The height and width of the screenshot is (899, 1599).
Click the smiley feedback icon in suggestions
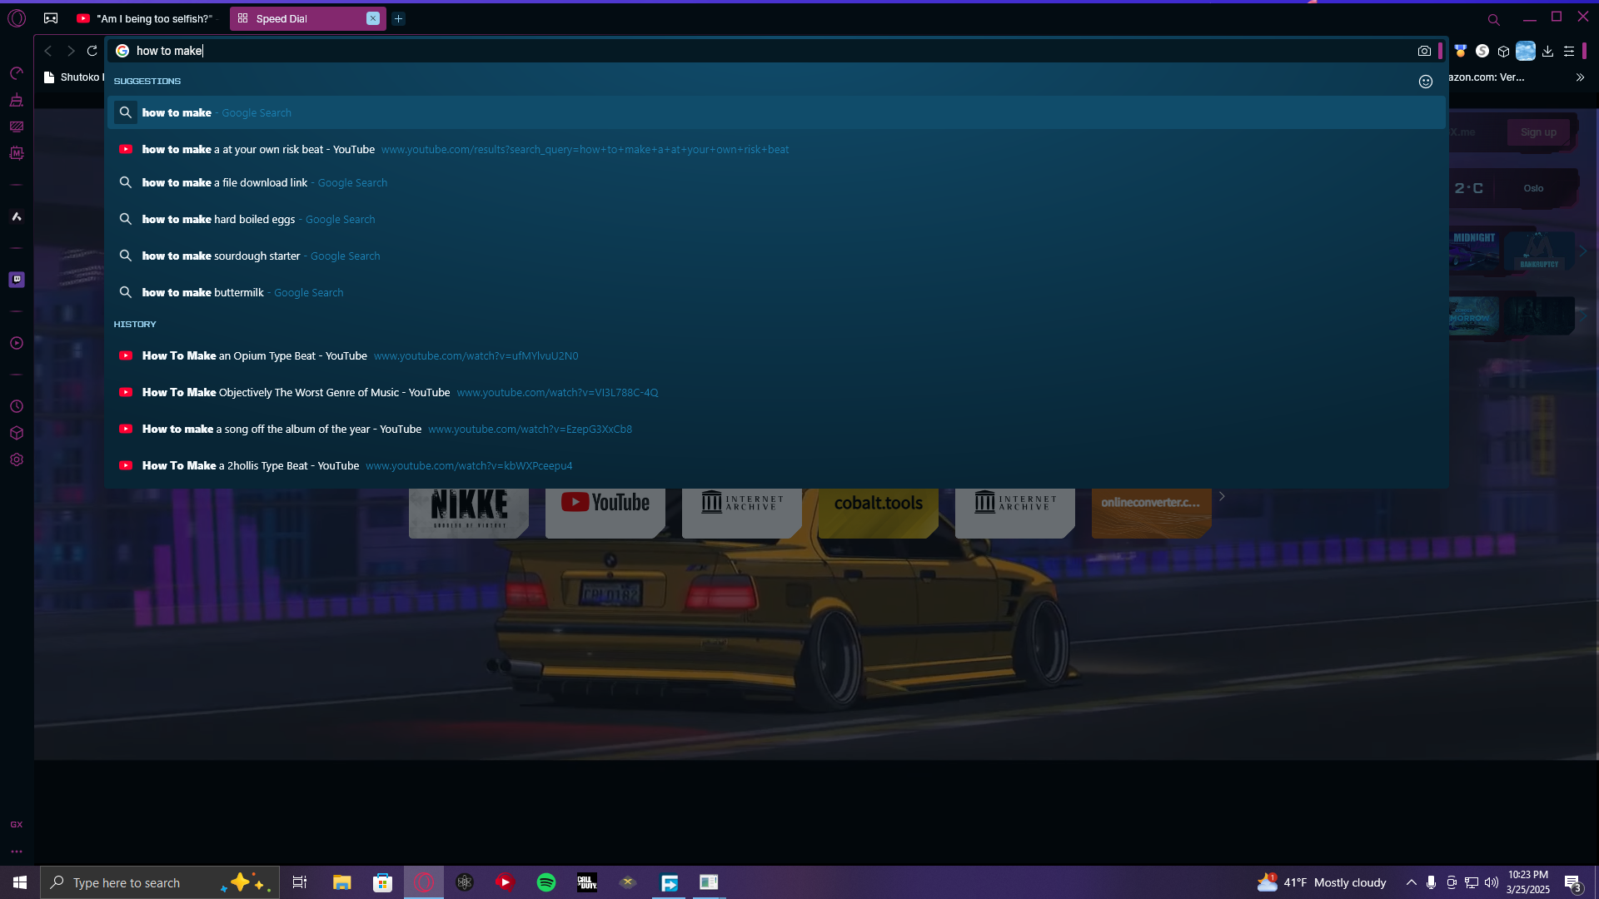tap(1426, 82)
